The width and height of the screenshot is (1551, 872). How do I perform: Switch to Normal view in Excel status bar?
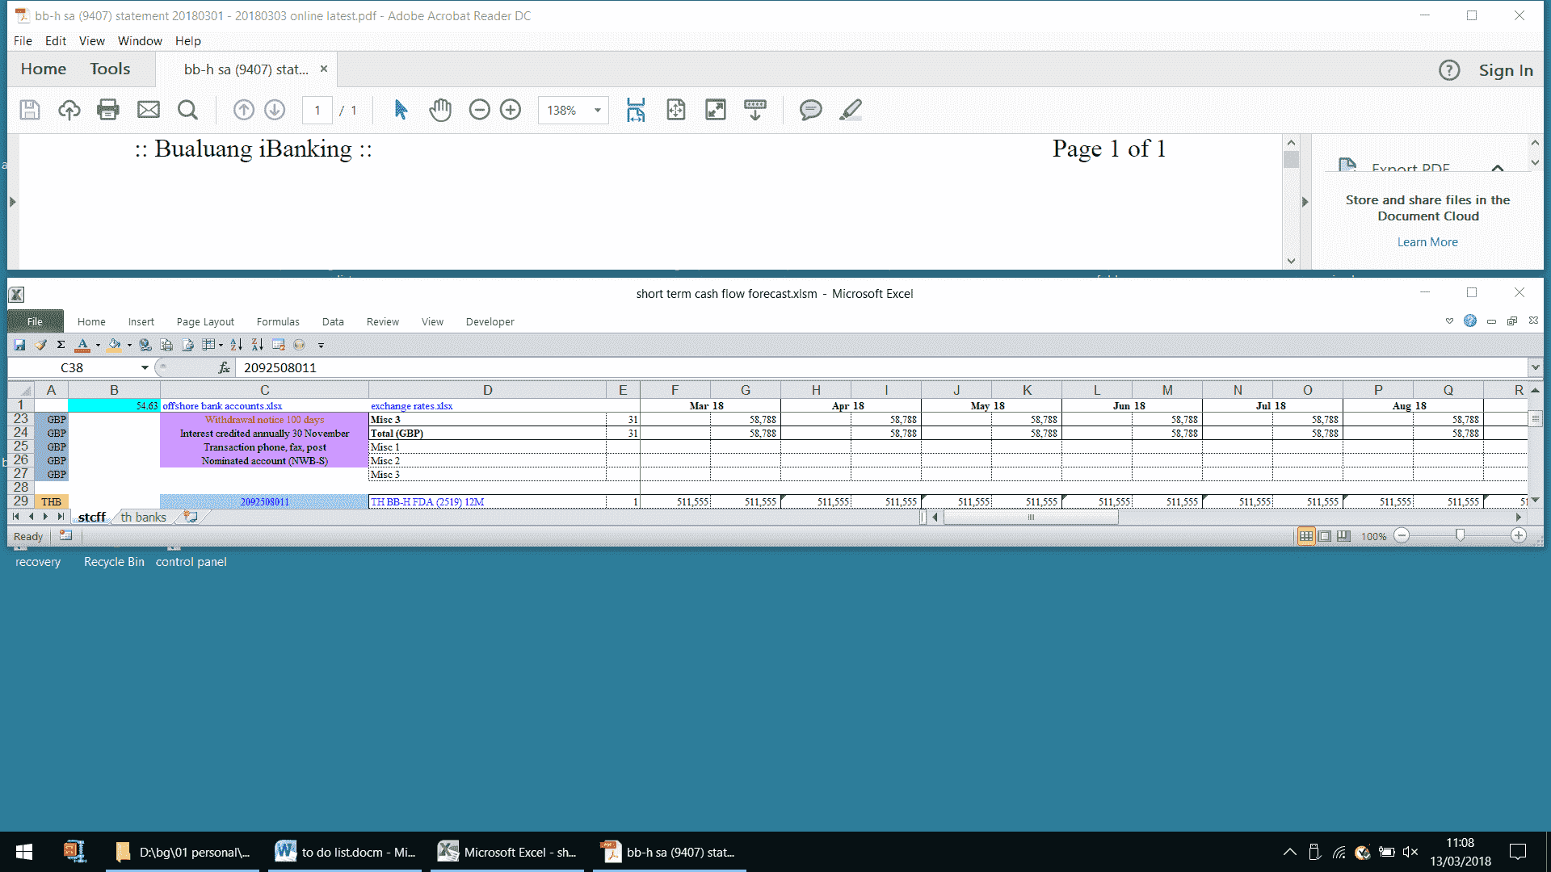coord(1306,536)
